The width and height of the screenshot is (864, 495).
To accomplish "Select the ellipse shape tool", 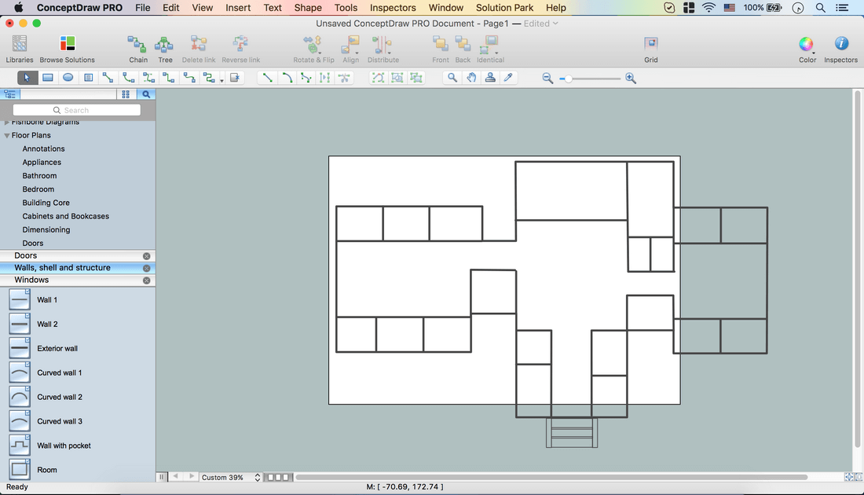I will (x=68, y=78).
